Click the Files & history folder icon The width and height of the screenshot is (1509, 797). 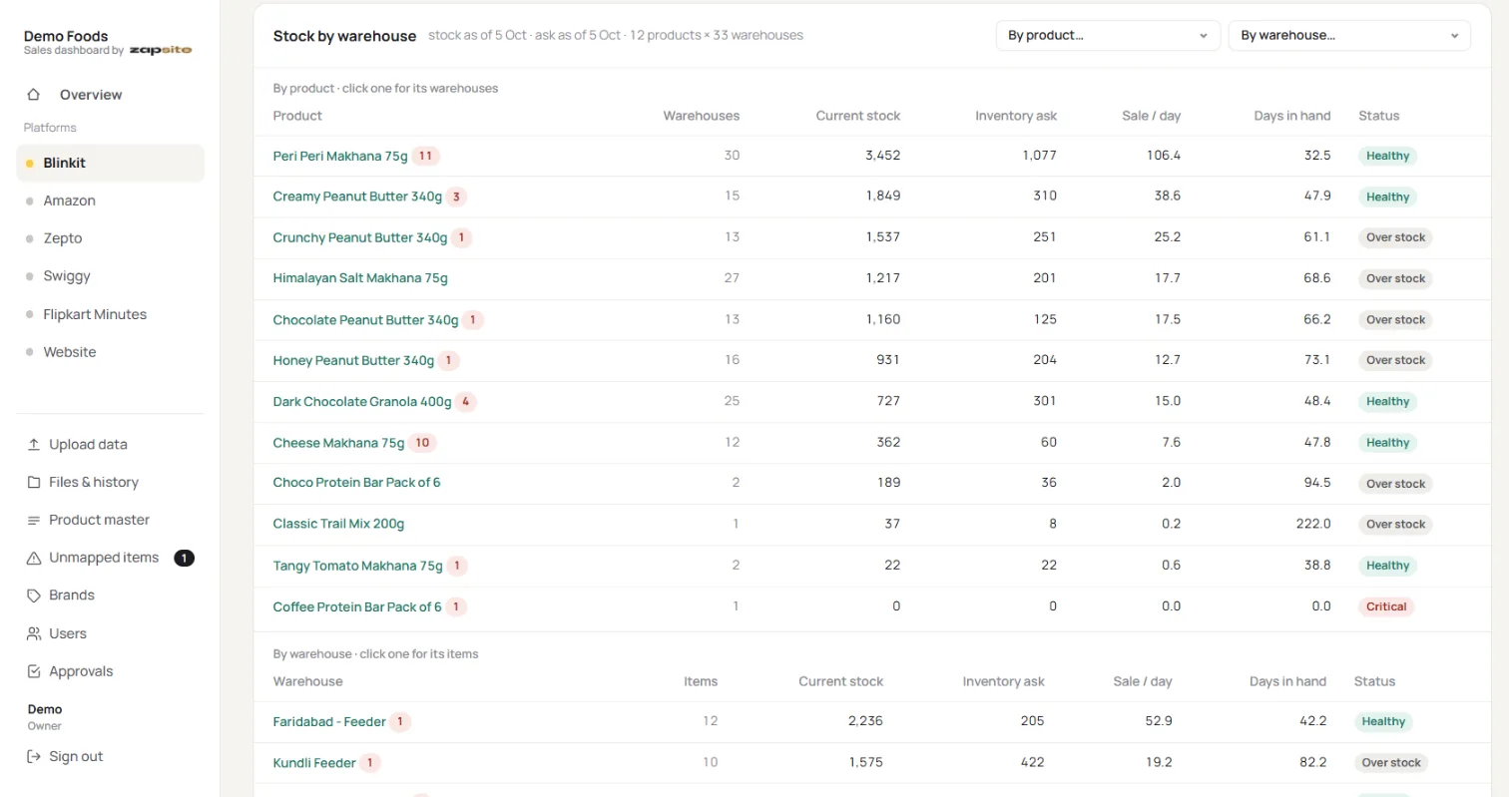click(34, 482)
